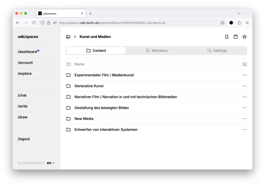
Task: Reload the page with the refresh icon
Action: 34,23
